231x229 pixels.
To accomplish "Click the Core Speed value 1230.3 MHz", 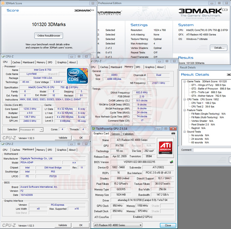I will coord(30,109).
